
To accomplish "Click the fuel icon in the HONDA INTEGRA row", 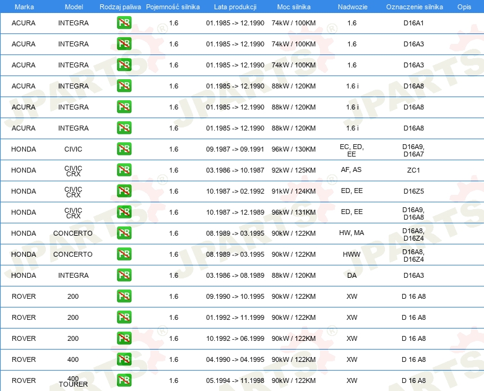I will tap(124, 275).
